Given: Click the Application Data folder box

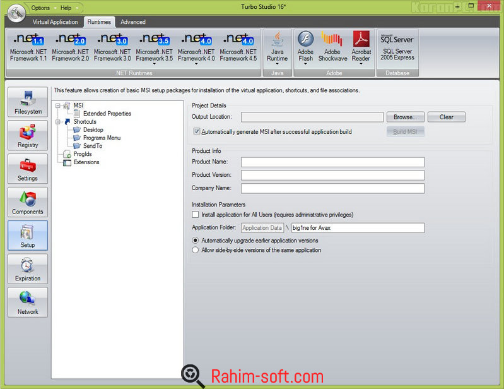Looking at the screenshot, I should pyautogui.click(x=262, y=228).
